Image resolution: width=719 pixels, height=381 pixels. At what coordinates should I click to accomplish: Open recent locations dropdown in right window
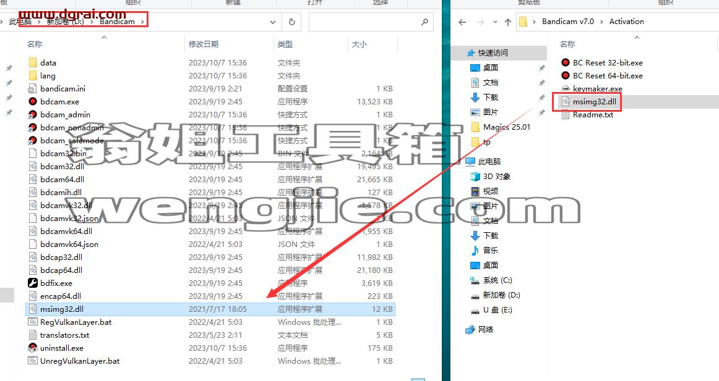coord(495,22)
